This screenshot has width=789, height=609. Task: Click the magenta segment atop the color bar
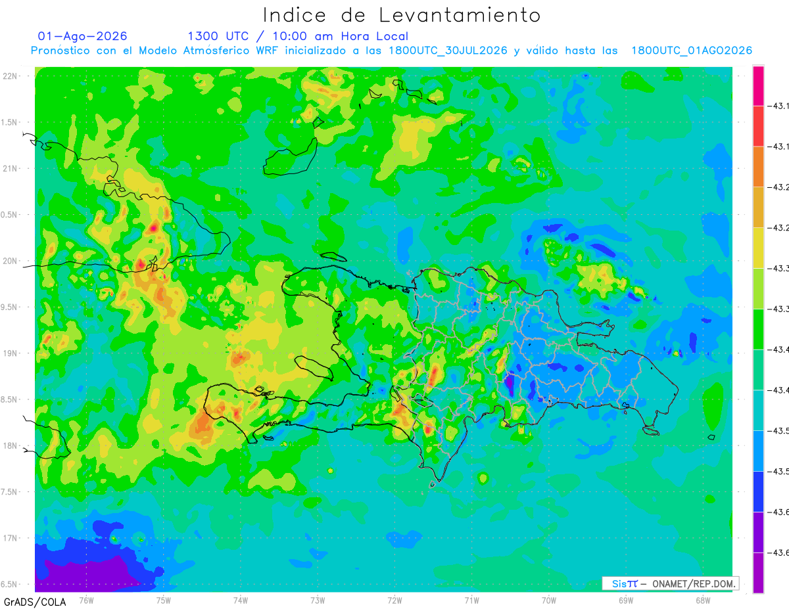click(x=758, y=85)
